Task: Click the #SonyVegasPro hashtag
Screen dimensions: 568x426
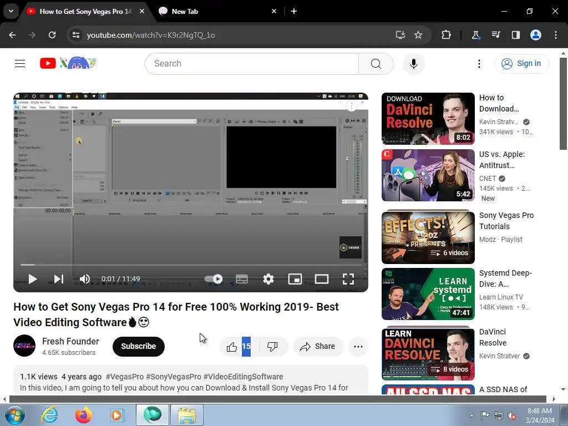Action: 174,377
